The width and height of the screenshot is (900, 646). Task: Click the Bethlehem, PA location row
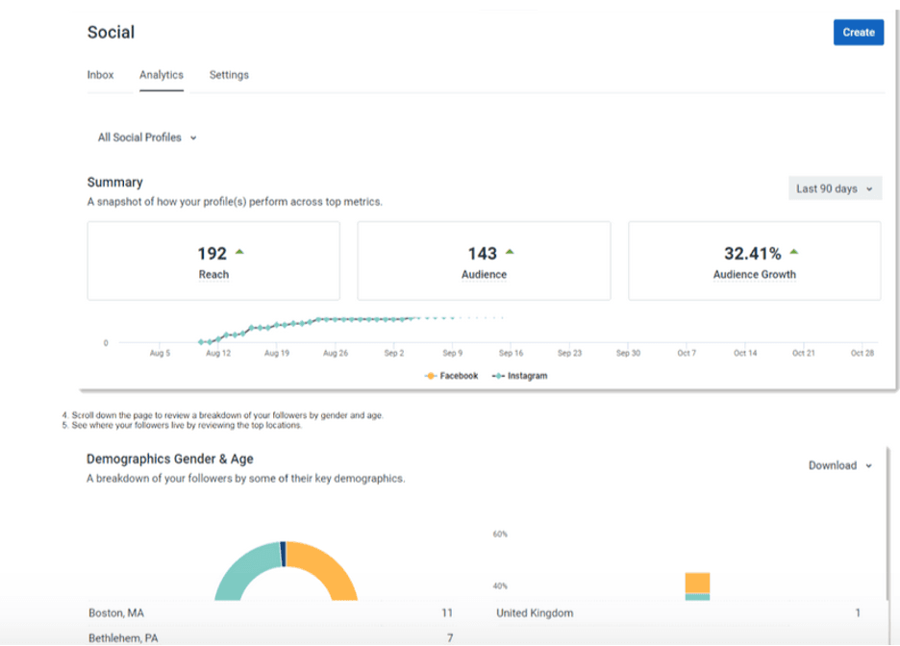pyautogui.click(x=121, y=636)
